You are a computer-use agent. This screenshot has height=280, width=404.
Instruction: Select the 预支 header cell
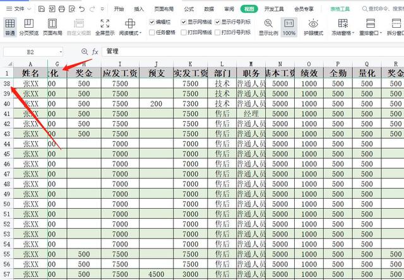pos(157,73)
